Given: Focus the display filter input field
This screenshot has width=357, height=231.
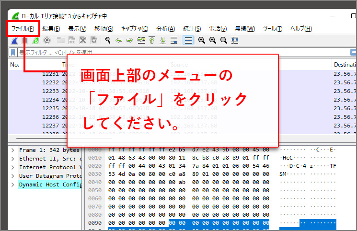Looking at the screenshot, I should point(182,52).
